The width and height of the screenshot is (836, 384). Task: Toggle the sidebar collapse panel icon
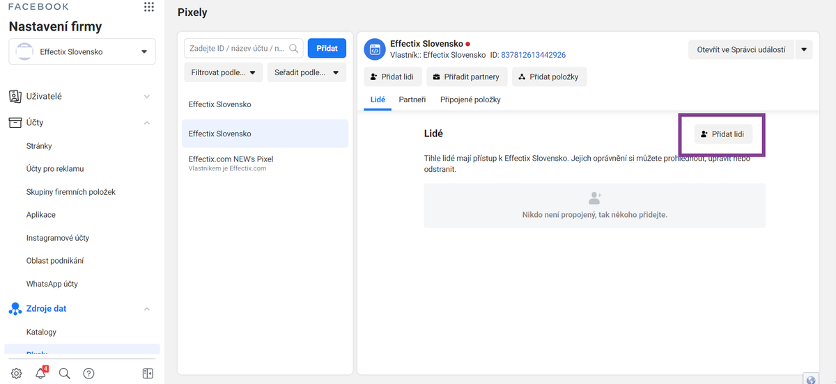tap(148, 374)
